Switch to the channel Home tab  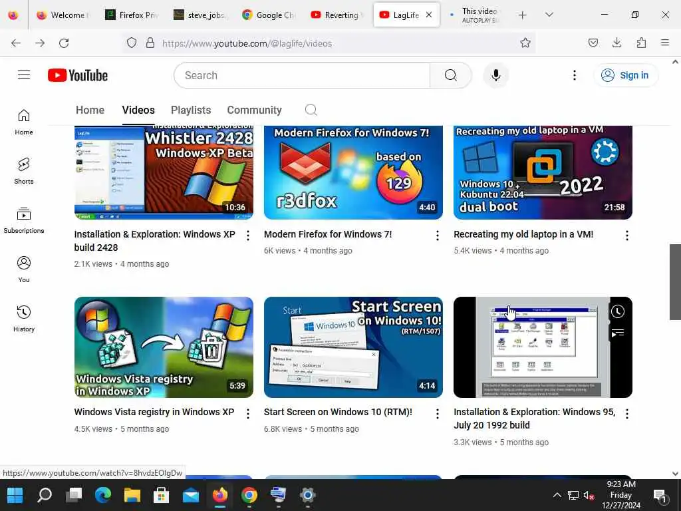click(90, 110)
